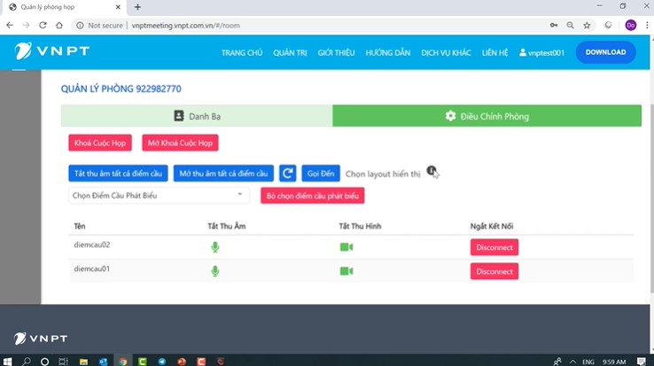Viewport: 654px width, 366px height.
Task: Mute microphone for diemcau02
Action: [x=214, y=247]
